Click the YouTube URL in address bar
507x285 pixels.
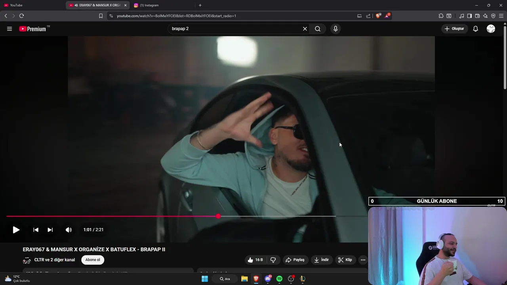tap(176, 16)
